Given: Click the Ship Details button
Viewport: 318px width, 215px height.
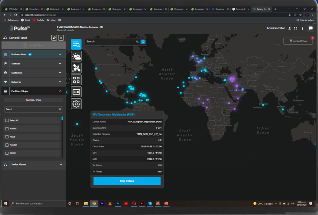Looking at the screenshot, I should click(x=127, y=181).
